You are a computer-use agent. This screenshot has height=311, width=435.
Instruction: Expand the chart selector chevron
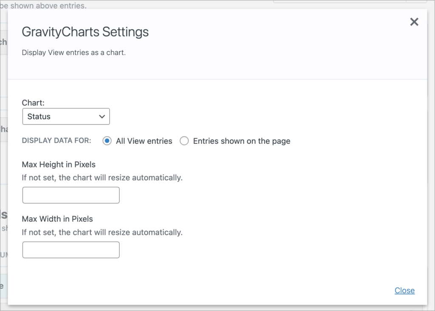pyautogui.click(x=102, y=116)
